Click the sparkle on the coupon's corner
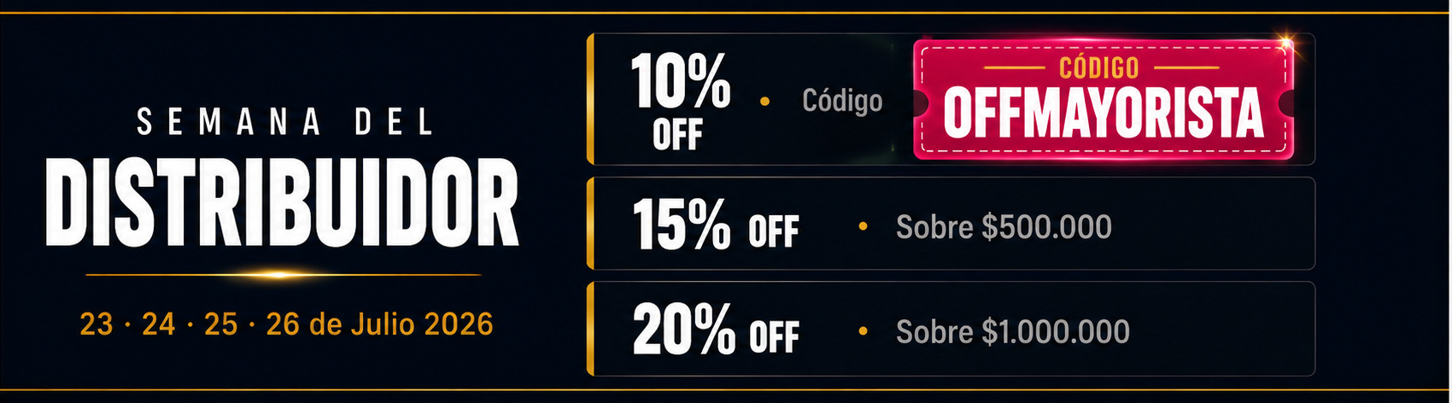The width and height of the screenshot is (1452, 403). pos(1284,41)
